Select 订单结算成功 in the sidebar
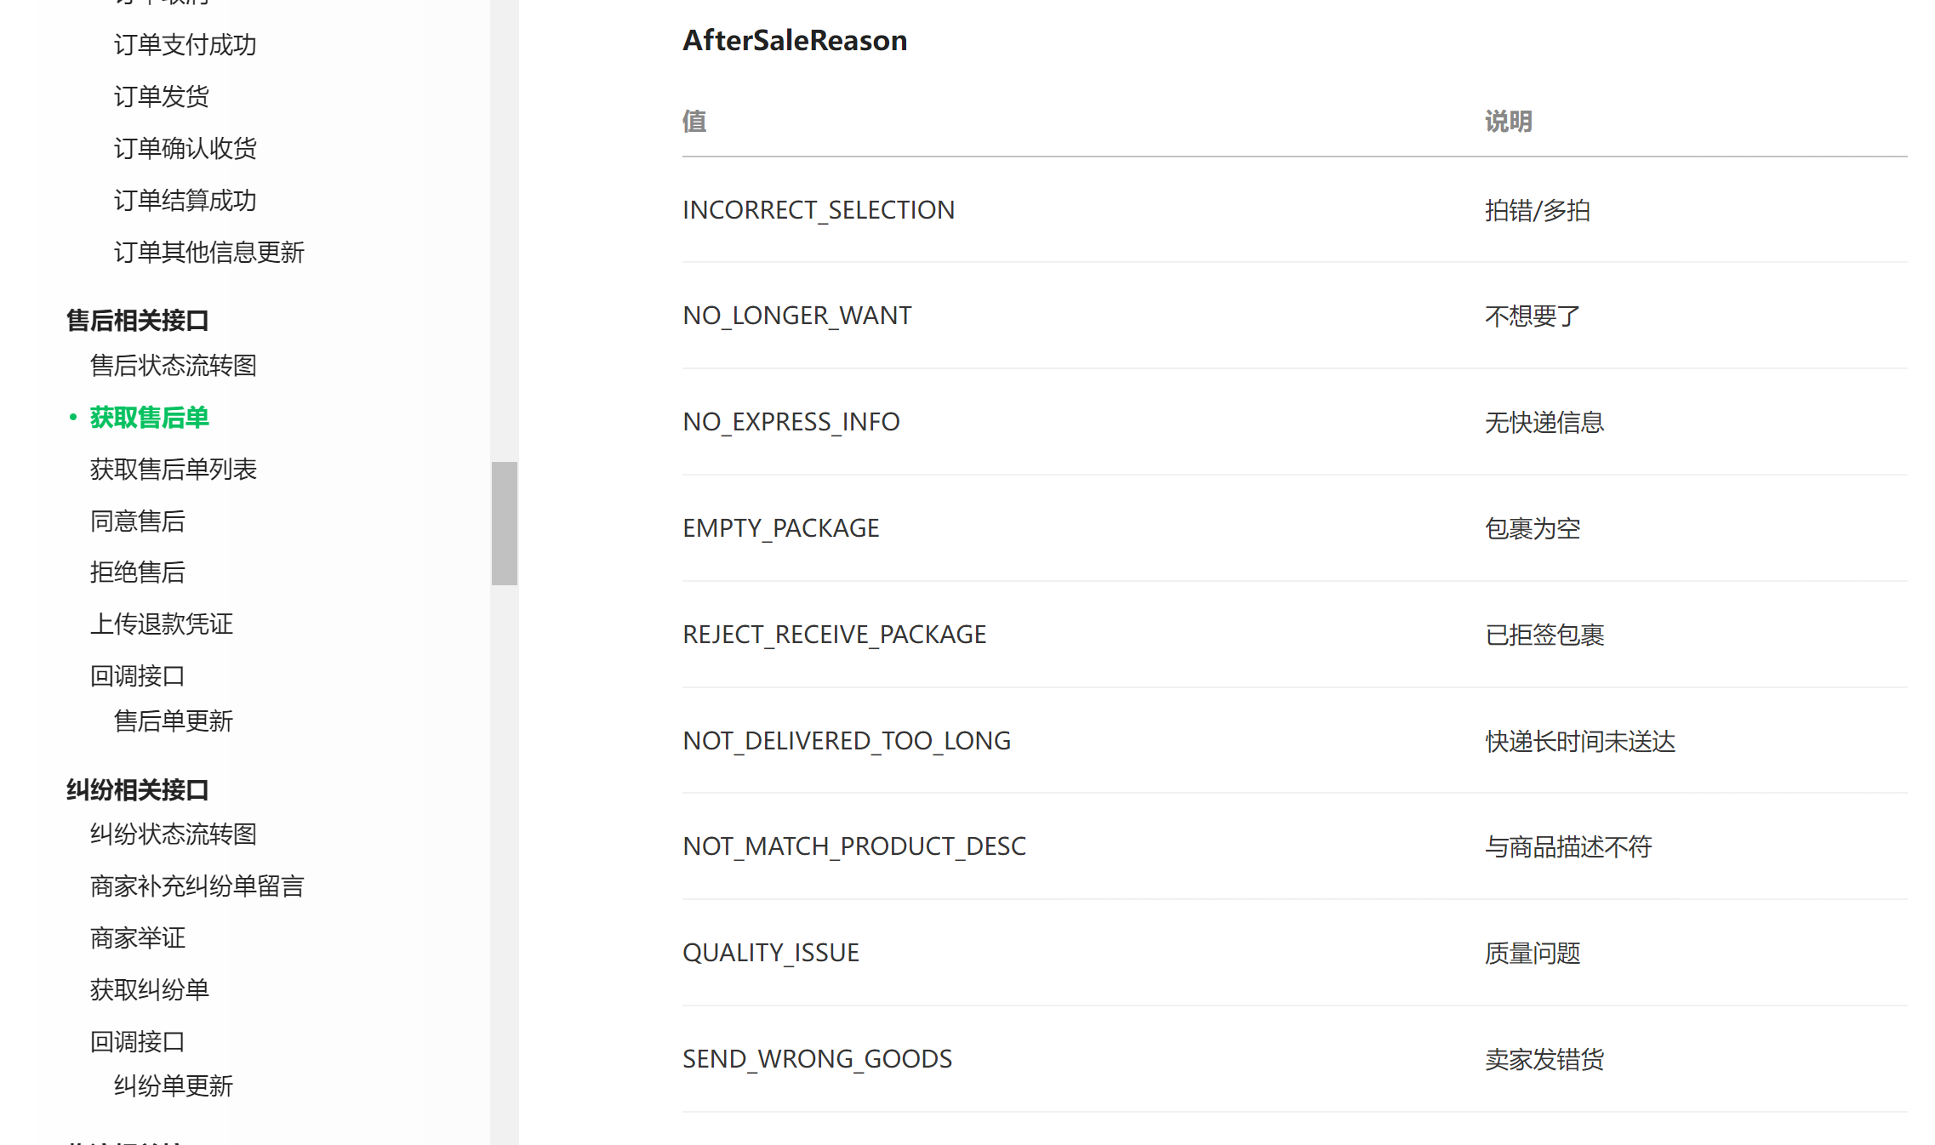 tap(185, 201)
